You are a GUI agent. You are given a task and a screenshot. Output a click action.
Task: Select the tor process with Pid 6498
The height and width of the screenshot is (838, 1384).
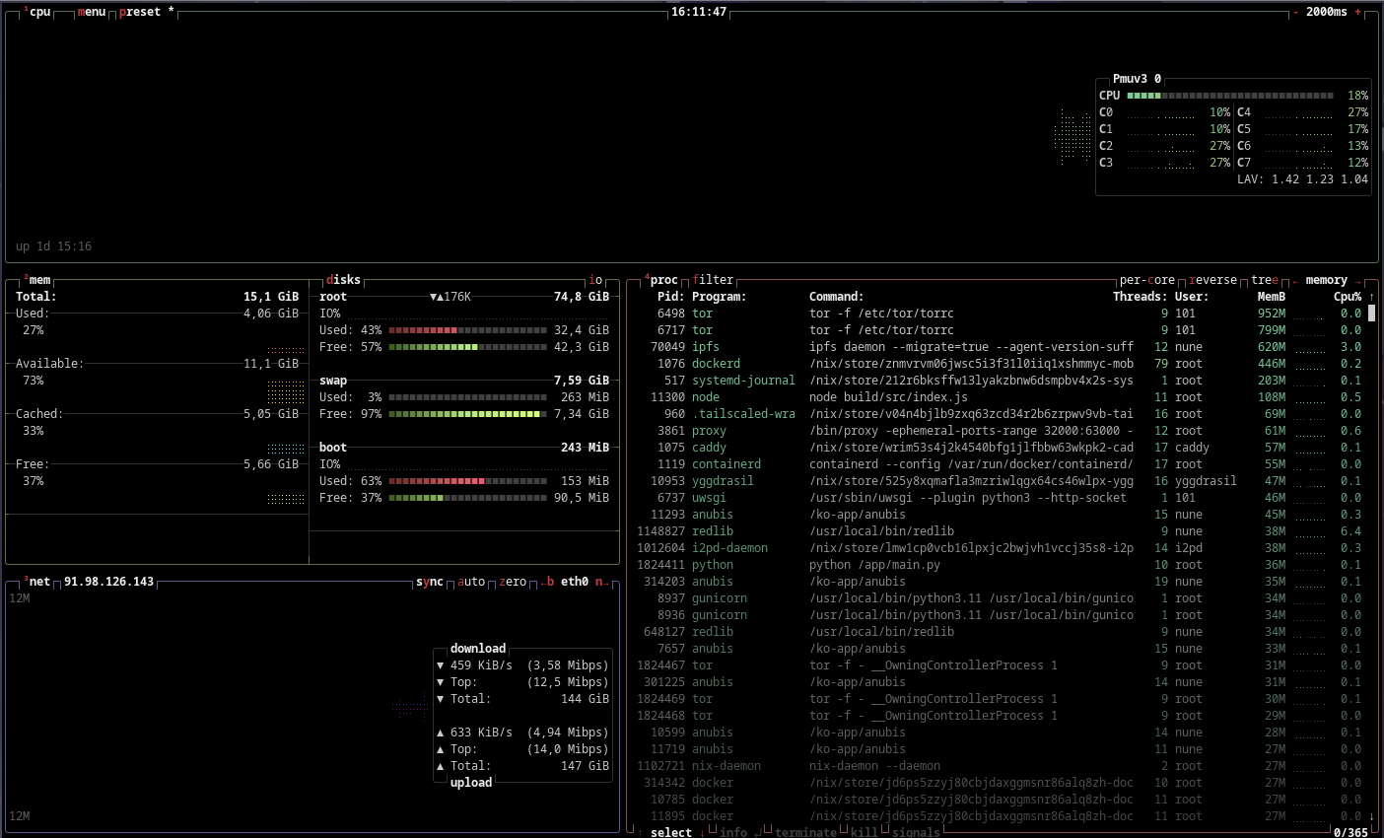tap(1000, 314)
